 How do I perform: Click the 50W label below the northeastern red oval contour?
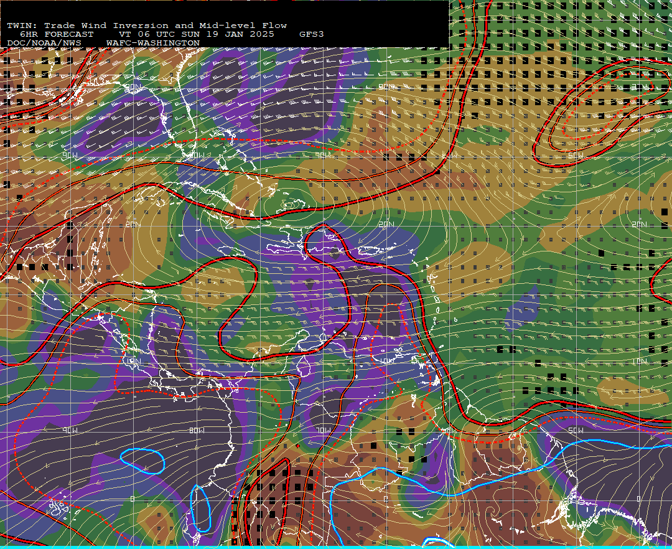[576, 156]
